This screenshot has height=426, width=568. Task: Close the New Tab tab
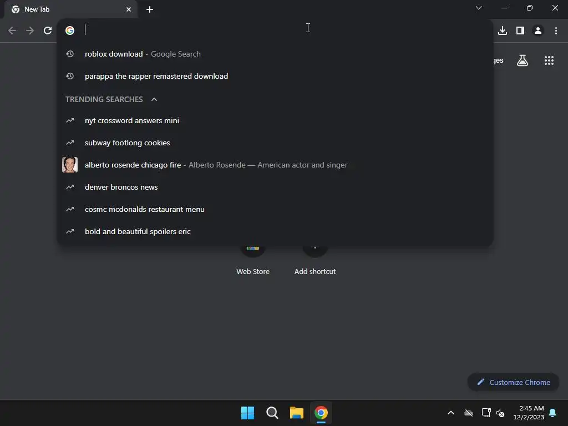pyautogui.click(x=129, y=9)
